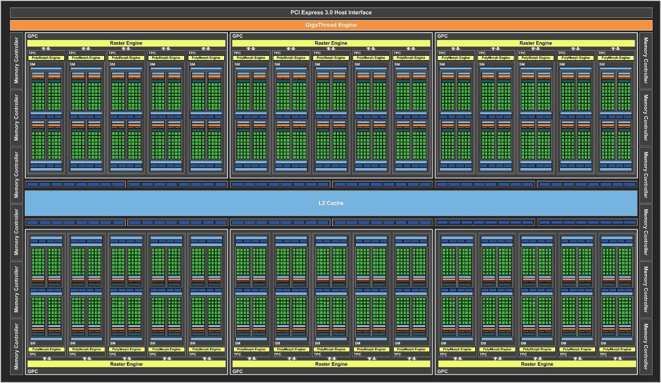Select the Raster Engine in the top-right GPC
This screenshot has width=661, height=383.
[x=536, y=43]
